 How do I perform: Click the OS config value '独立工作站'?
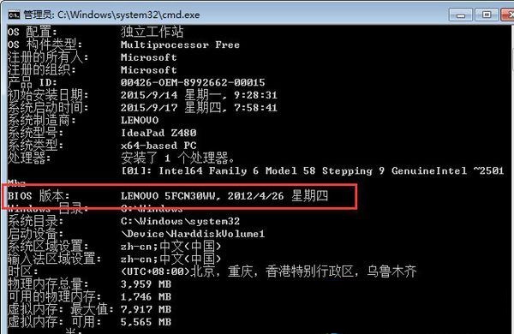pyautogui.click(x=152, y=32)
